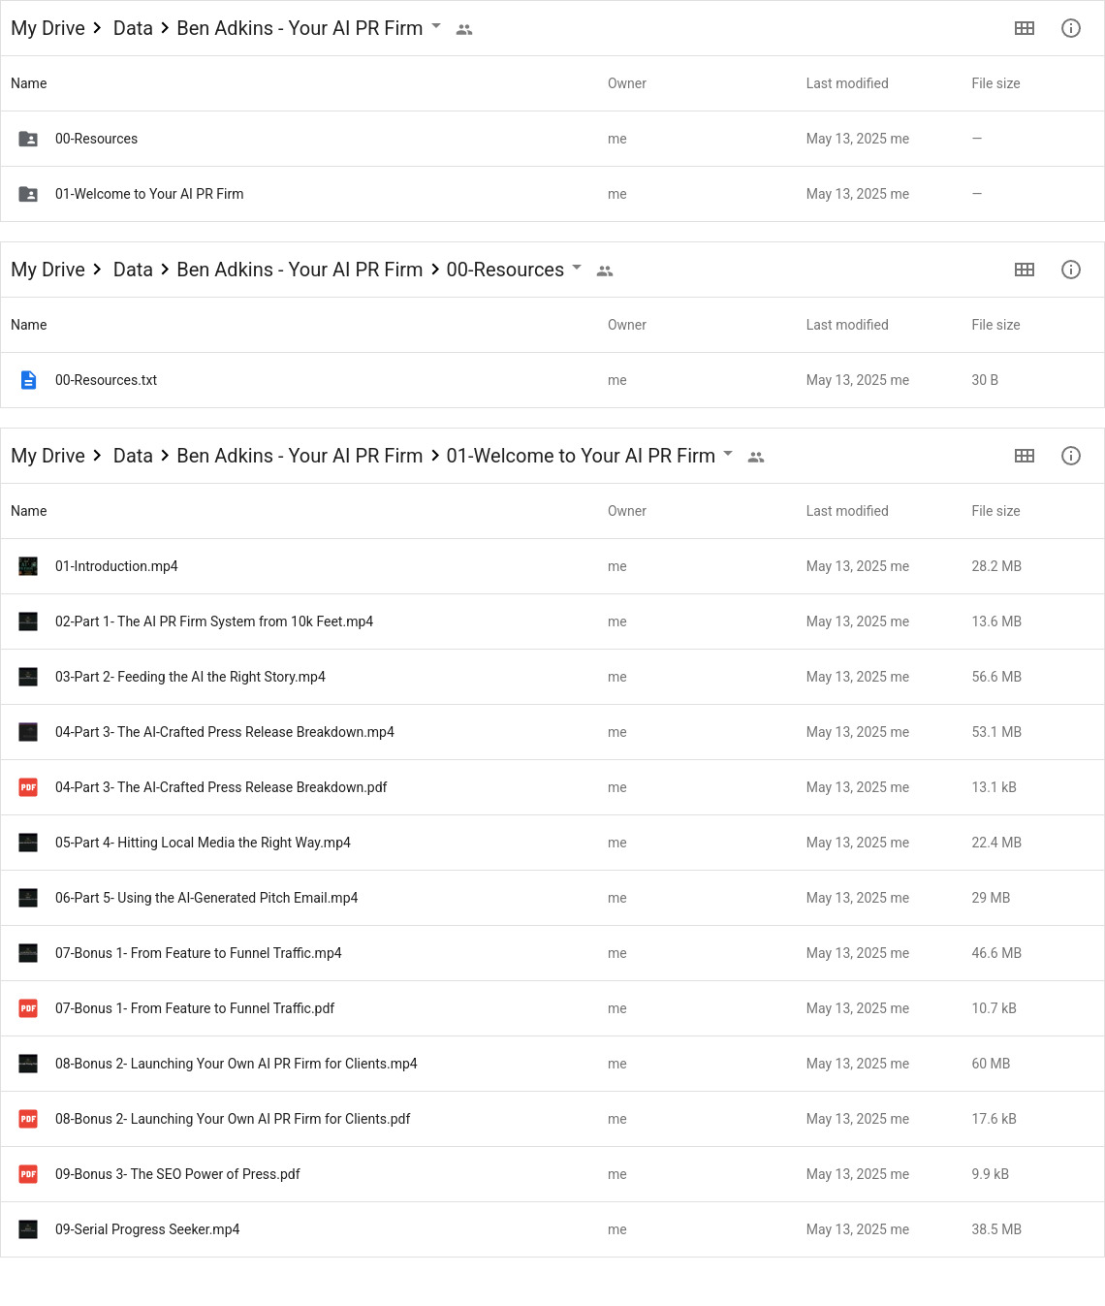Open dropdown arrow next to 00-Resources title
The width and height of the screenshot is (1105, 1306).
577,268
